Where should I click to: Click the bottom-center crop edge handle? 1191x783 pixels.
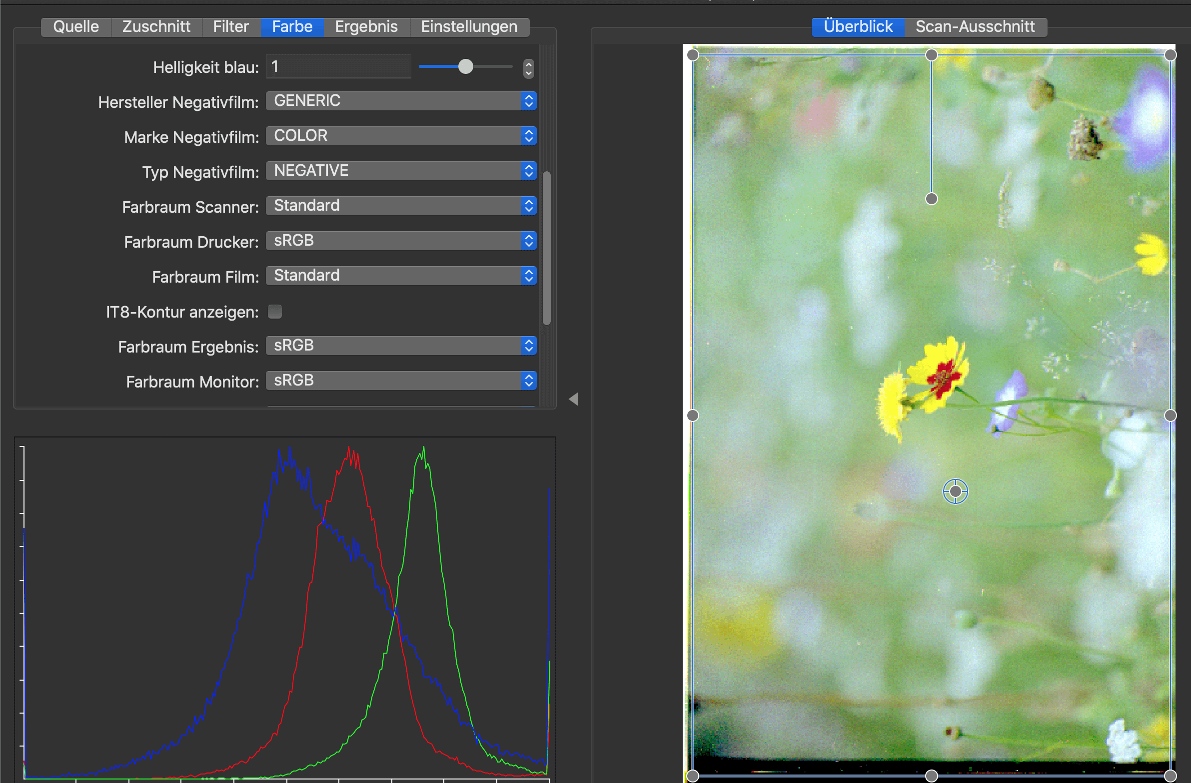click(x=931, y=776)
